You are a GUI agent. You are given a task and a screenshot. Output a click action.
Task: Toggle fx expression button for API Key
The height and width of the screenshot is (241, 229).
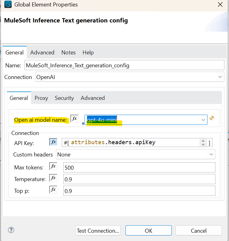tap(53, 142)
